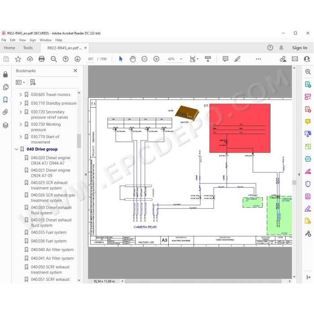314x314 pixels.
Task: Open the zoom percentage dropdown
Action: point(181,59)
